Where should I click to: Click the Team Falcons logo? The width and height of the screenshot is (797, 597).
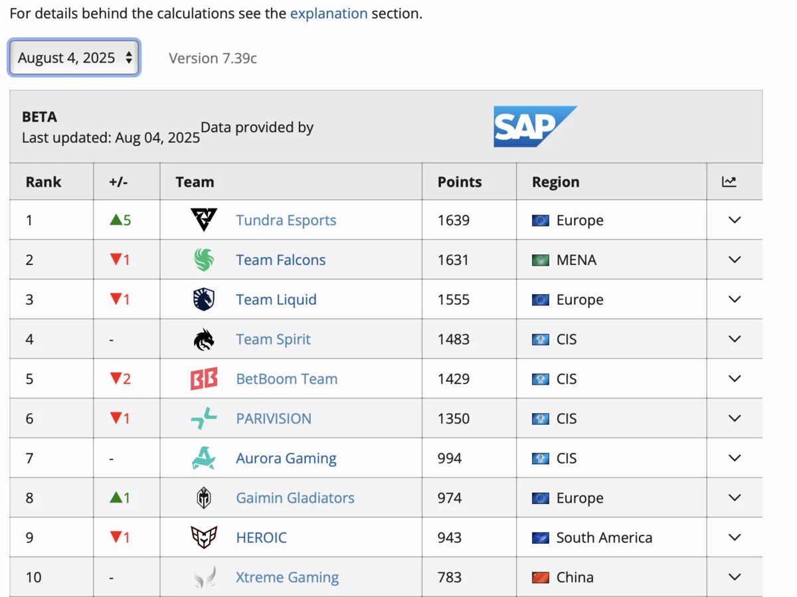[x=205, y=260]
